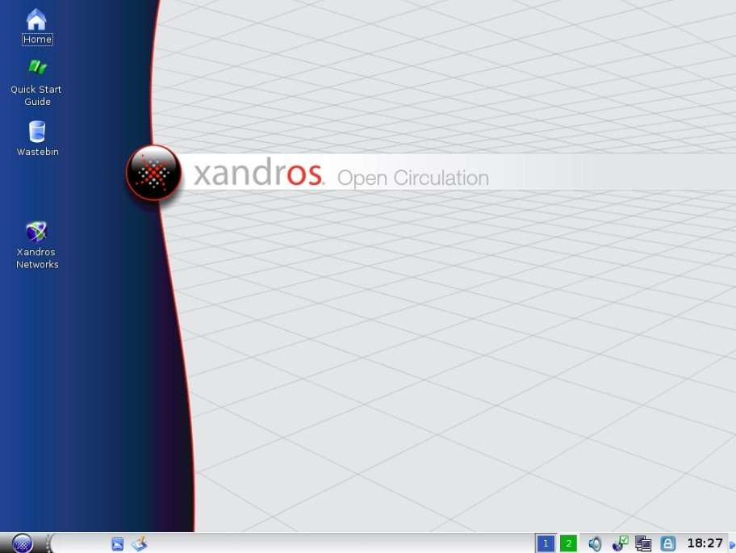Image resolution: width=736 pixels, height=553 pixels.
Task: Open the Xandros update checker tray icon
Action: tap(620, 543)
